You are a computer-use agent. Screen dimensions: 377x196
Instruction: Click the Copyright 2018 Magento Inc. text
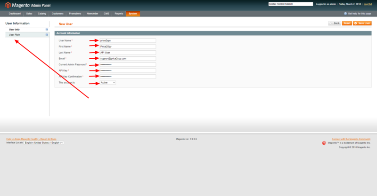click(x=355, y=147)
